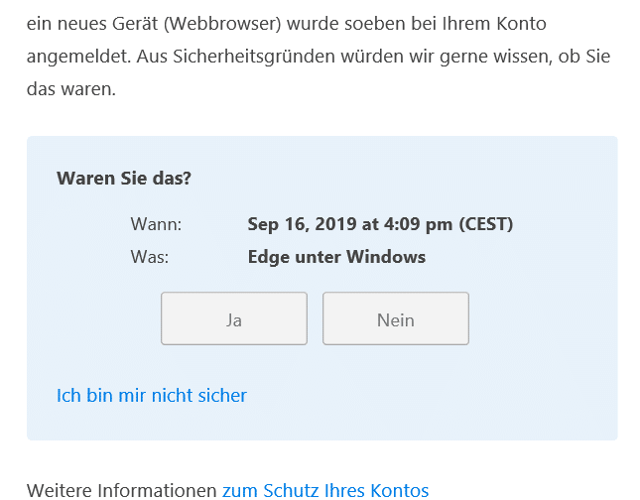
Task: Click the word 'Konto' in the first line
Action: 521,24
